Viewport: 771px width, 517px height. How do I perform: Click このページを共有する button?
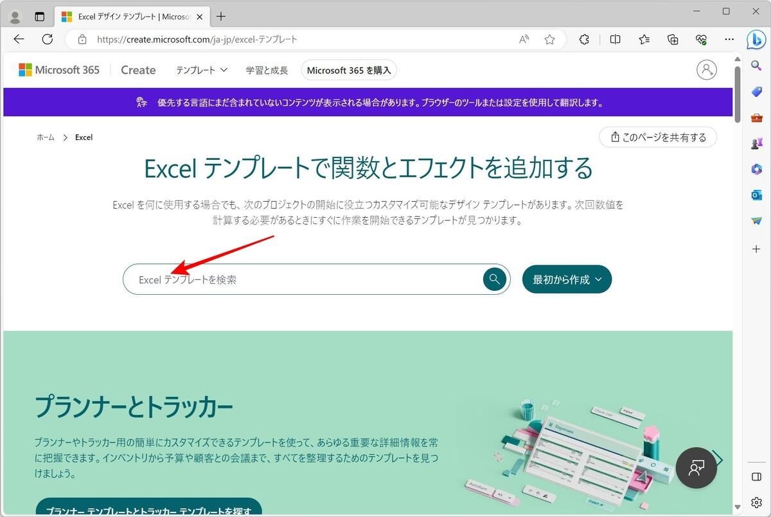point(658,137)
